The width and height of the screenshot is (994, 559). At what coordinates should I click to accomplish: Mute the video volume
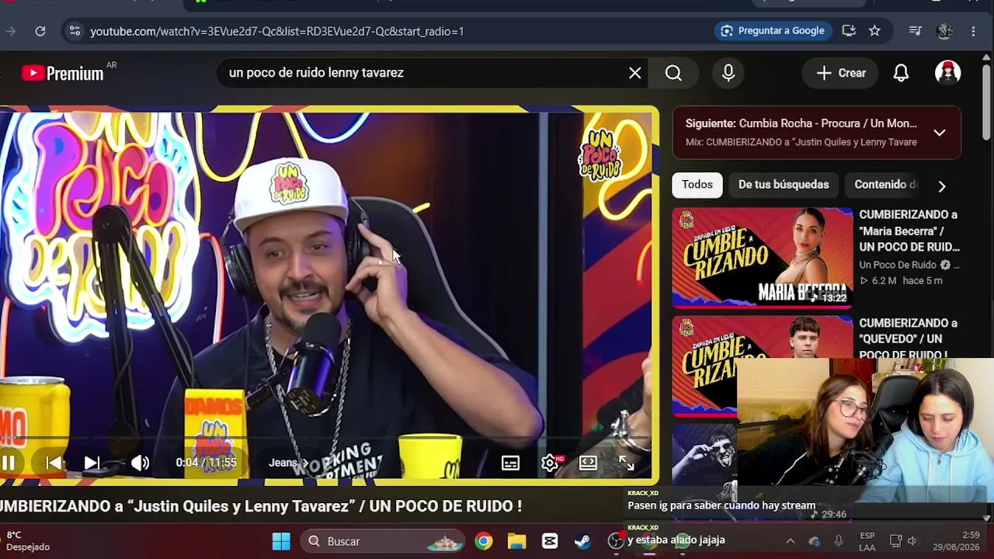point(140,464)
